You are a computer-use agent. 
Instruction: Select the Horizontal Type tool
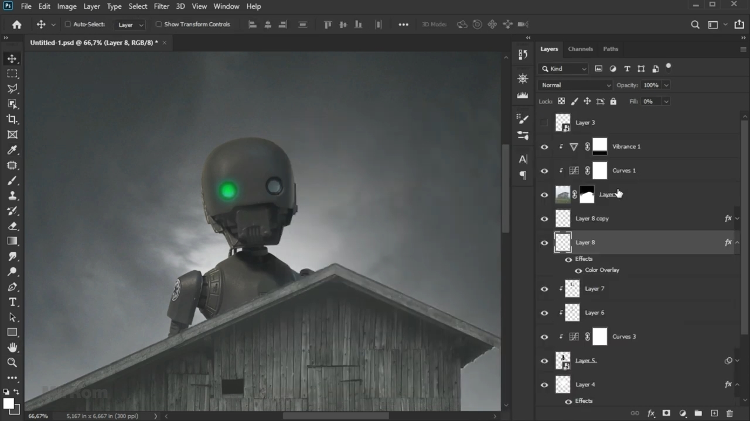click(12, 302)
